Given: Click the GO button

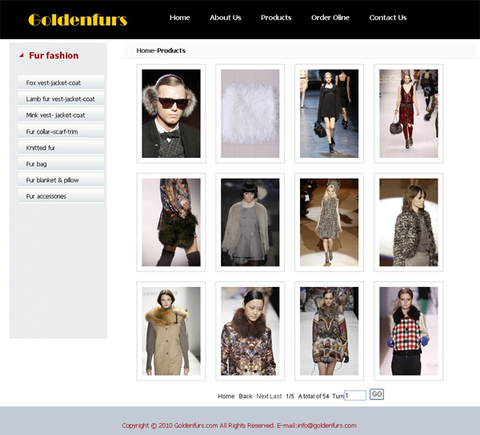Looking at the screenshot, I should tap(377, 394).
